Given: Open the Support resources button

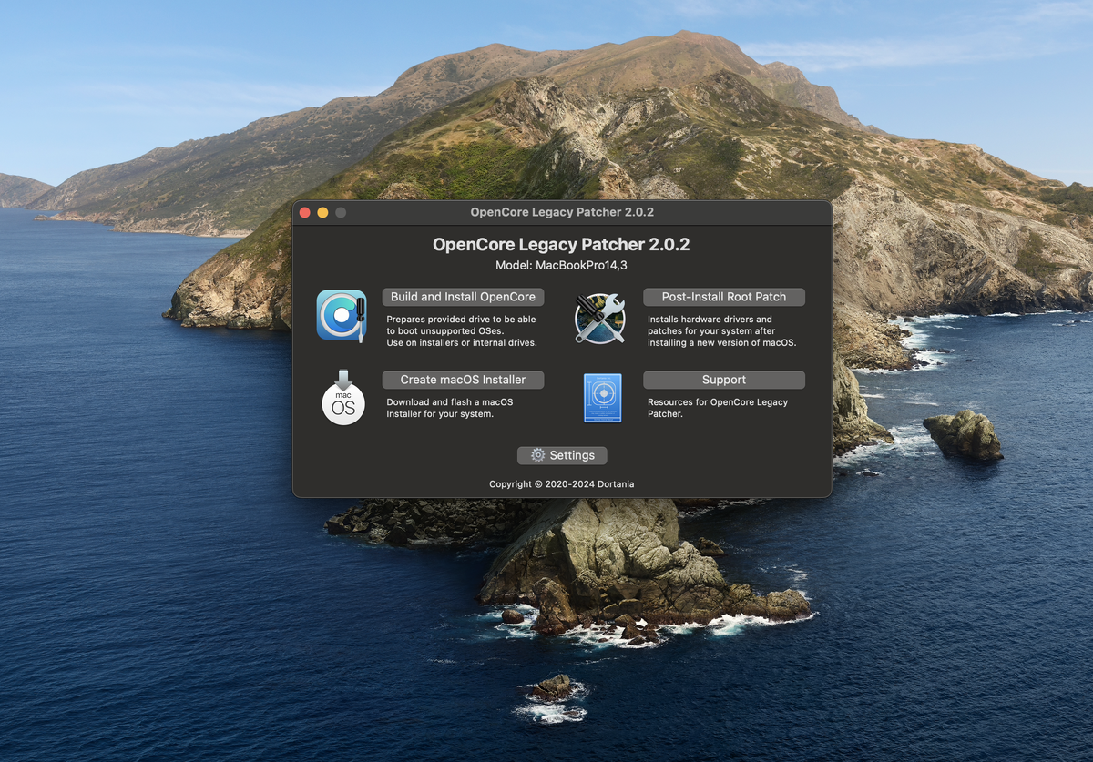Looking at the screenshot, I should pyautogui.click(x=724, y=380).
